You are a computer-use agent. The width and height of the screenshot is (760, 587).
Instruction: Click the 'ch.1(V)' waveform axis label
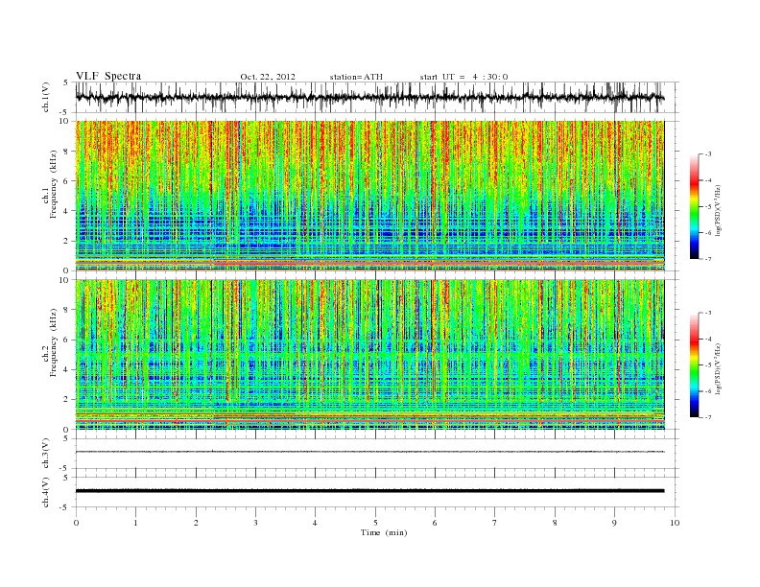[46, 97]
